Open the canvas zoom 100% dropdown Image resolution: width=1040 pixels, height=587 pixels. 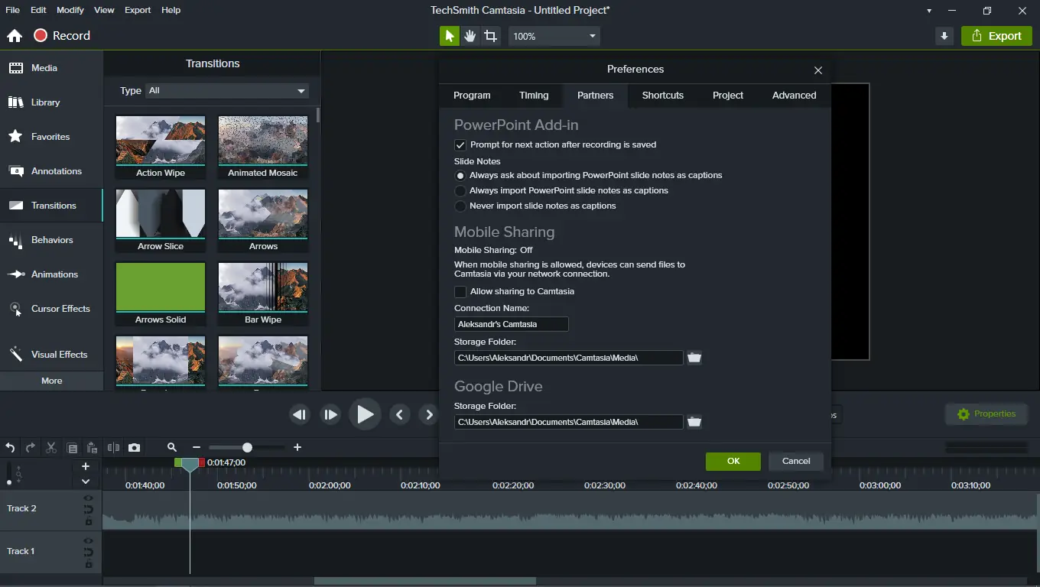point(554,36)
